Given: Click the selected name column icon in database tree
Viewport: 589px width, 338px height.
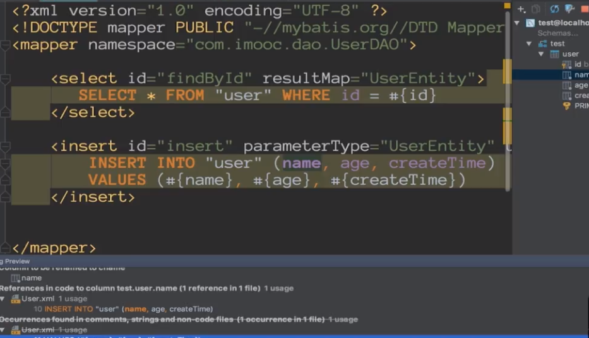Looking at the screenshot, I should pos(566,74).
